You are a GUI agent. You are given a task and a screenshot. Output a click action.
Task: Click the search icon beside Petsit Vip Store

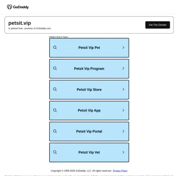[55, 89]
